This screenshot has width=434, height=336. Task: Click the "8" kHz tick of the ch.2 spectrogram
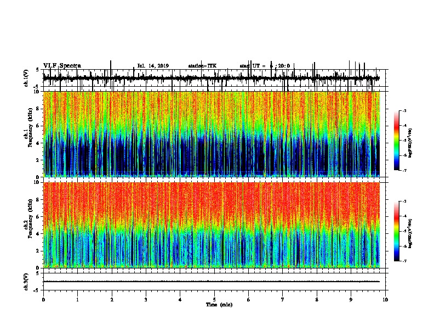pyautogui.click(x=39, y=200)
